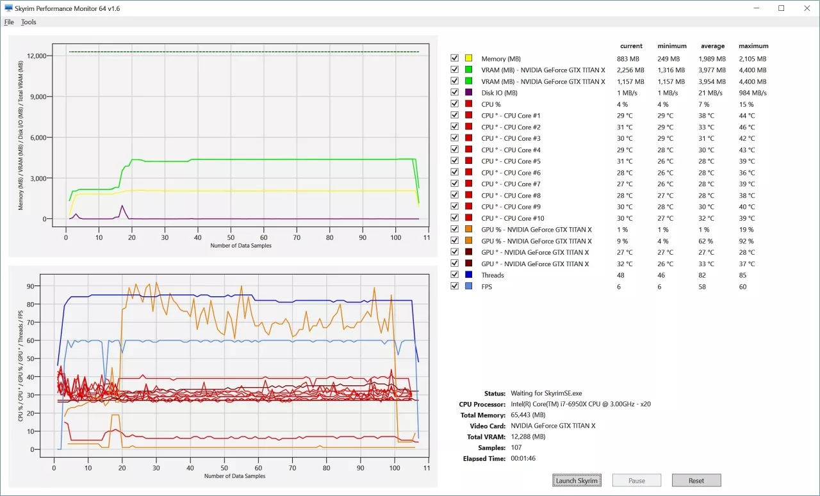Click the '883 MB' current memory value
Image resolution: width=820 pixels, height=496 pixels.
click(629, 59)
